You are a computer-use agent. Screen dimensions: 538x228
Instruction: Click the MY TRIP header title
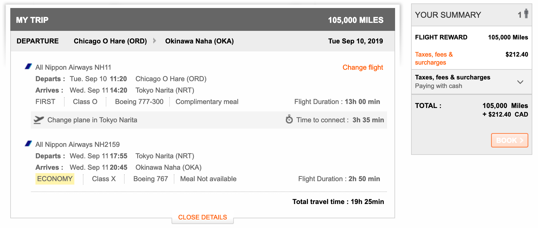click(32, 20)
